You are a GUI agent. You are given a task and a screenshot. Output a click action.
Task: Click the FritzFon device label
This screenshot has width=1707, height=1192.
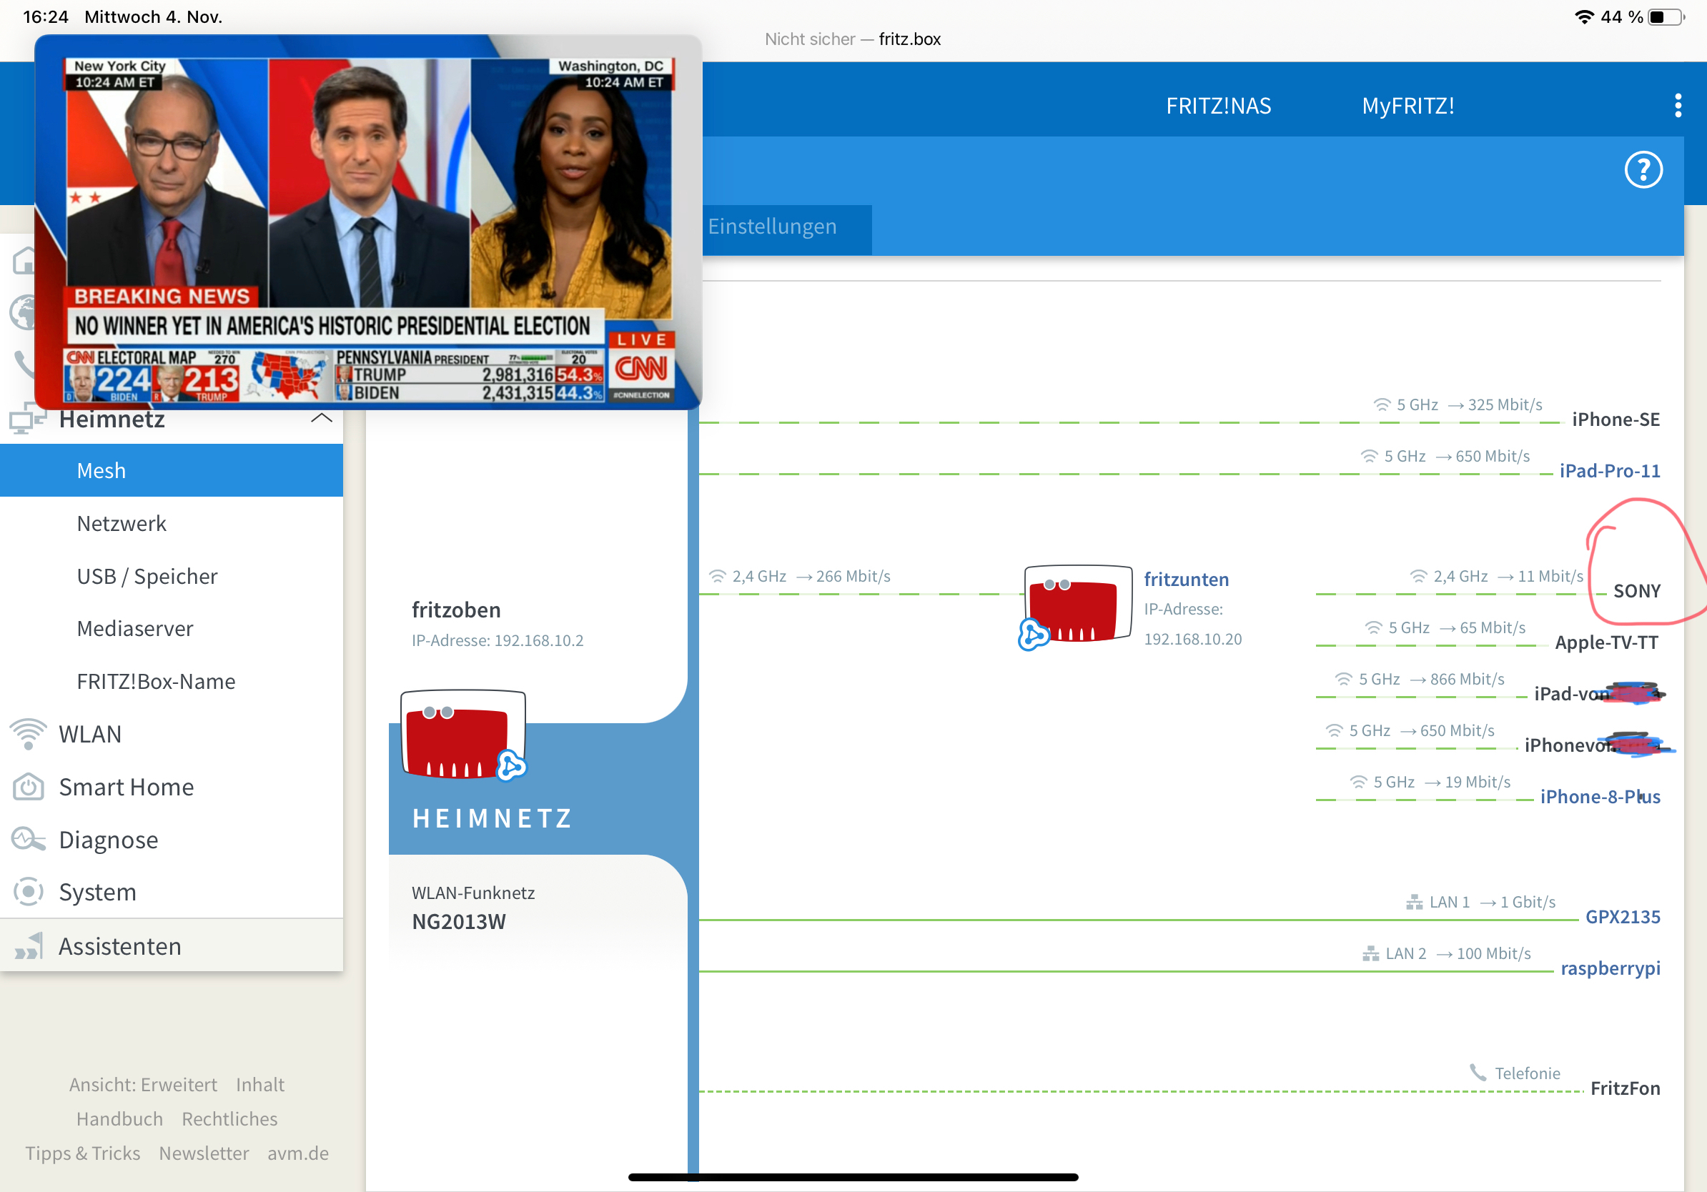(x=1626, y=1088)
